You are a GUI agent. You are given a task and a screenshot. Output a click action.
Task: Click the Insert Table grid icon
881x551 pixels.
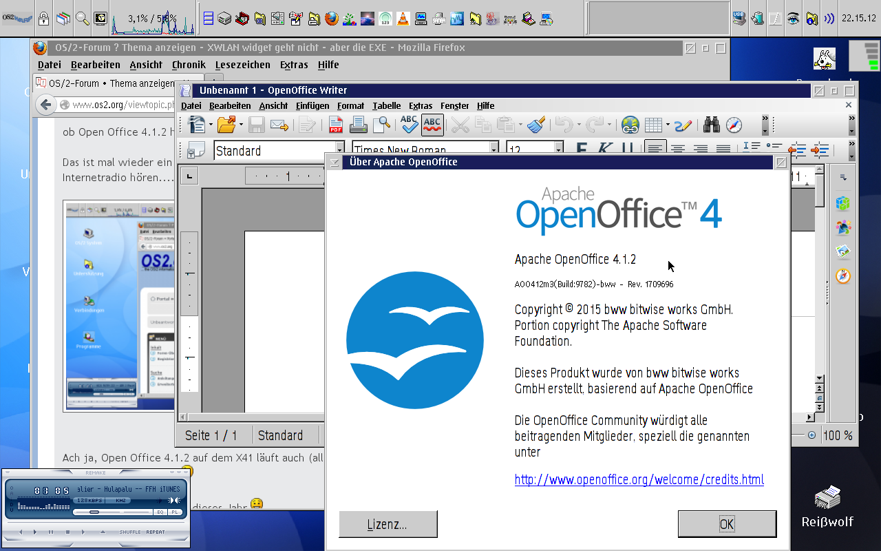point(653,125)
